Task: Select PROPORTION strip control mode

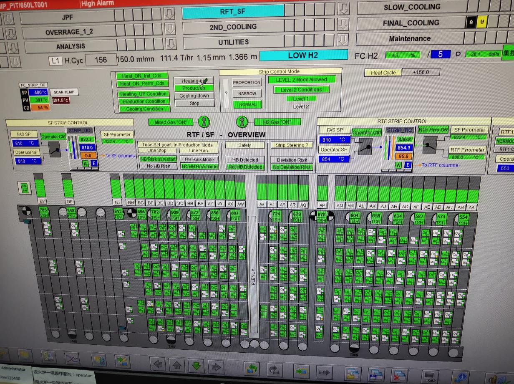Action: pos(247,82)
